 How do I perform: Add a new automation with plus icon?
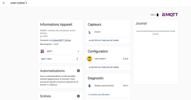[78, 71]
